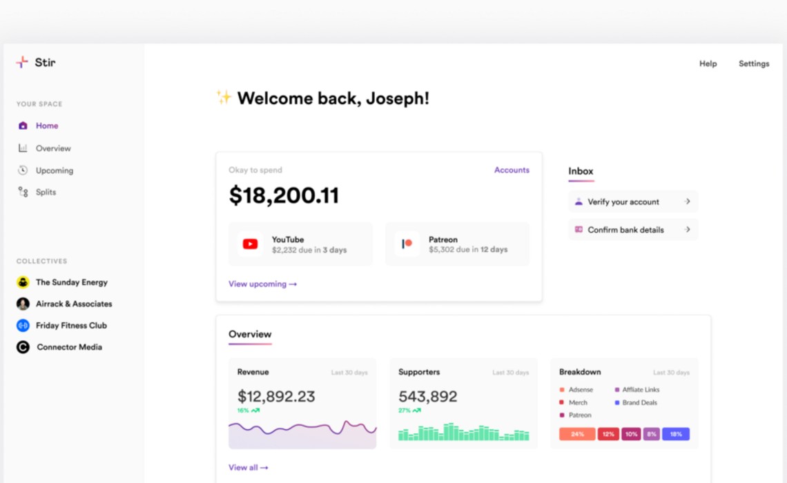The width and height of the screenshot is (787, 483).
Task: Click the Upcoming clock icon in sidebar
Action: (x=23, y=170)
